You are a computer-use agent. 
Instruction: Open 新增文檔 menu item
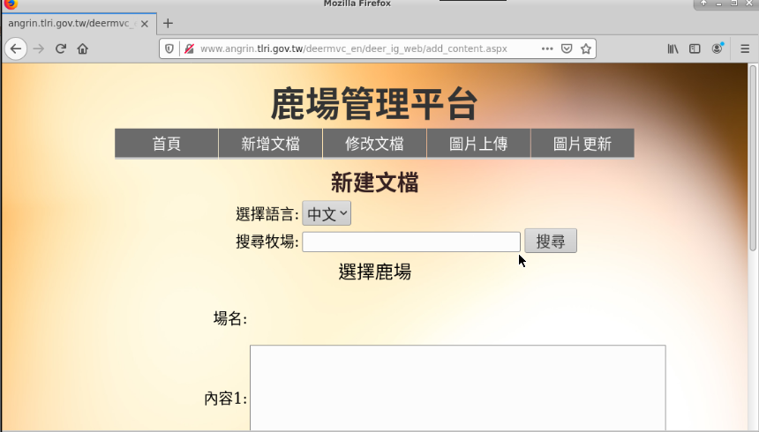[x=271, y=144]
